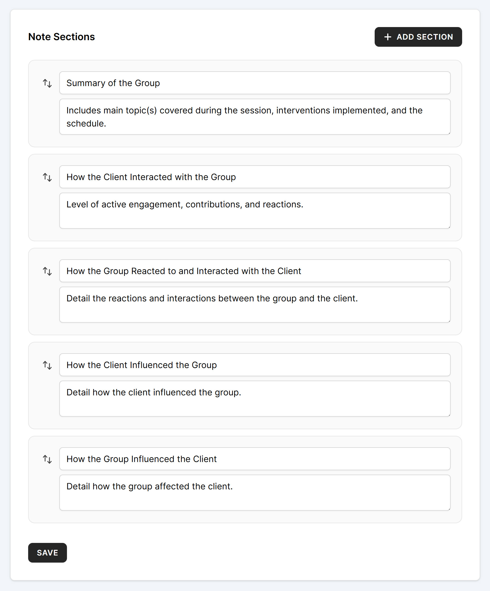Viewport: 490px width, 591px height.
Task: Click the description about reactions between group and client
Action: click(x=255, y=304)
